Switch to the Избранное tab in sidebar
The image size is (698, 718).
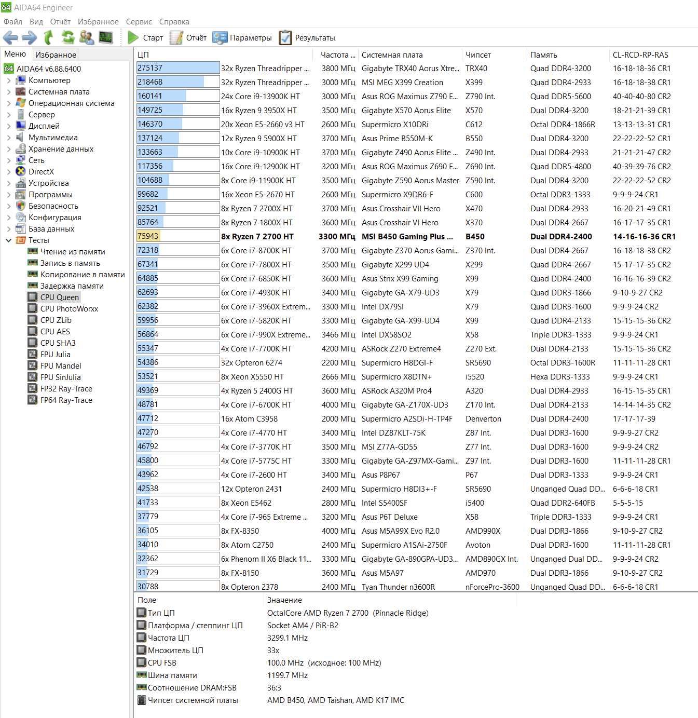56,55
